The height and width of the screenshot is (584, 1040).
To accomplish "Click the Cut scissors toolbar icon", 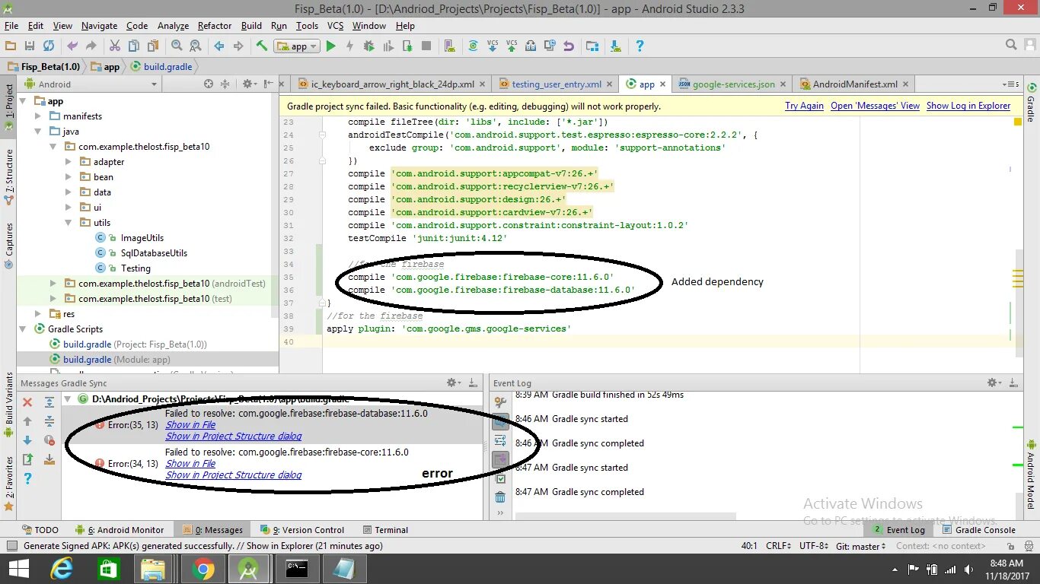I will [x=115, y=46].
